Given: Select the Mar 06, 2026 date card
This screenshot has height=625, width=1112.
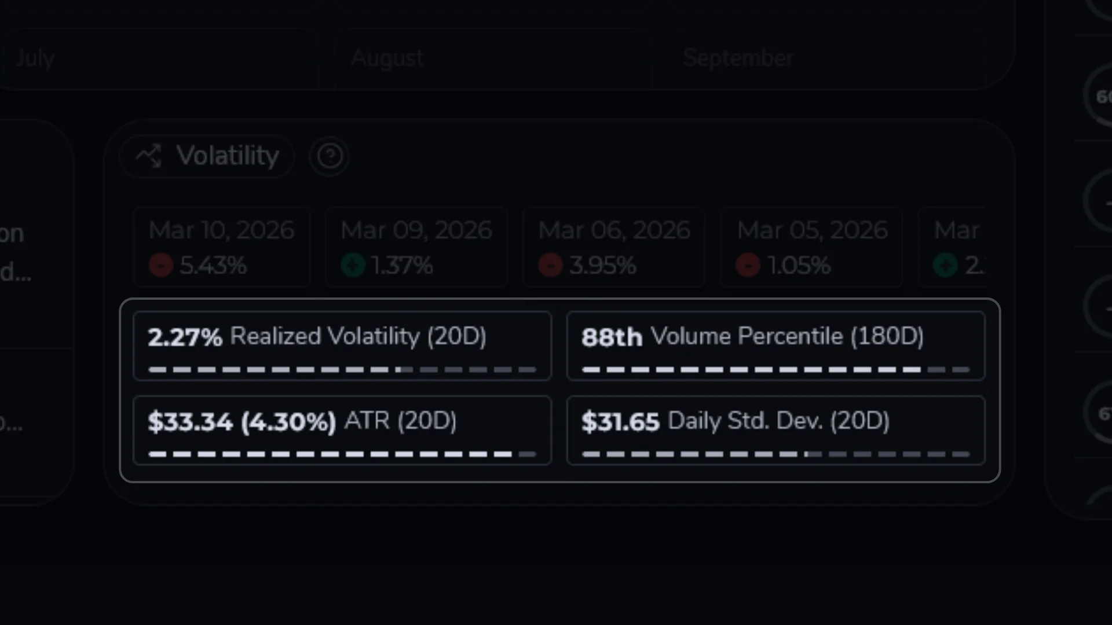Looking at the screenshot, I should [613, 246].
